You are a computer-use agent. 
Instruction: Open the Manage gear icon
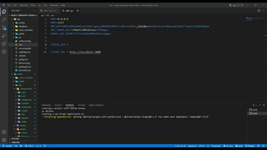[4, 140]
